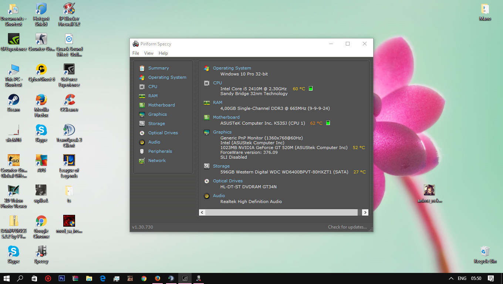Click the scroll left arrow button
503x284 pixels.
(x=202, y=212)
